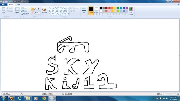Click the Crop button
Screen dimensions: 180x101
click(x=24, y=8)
